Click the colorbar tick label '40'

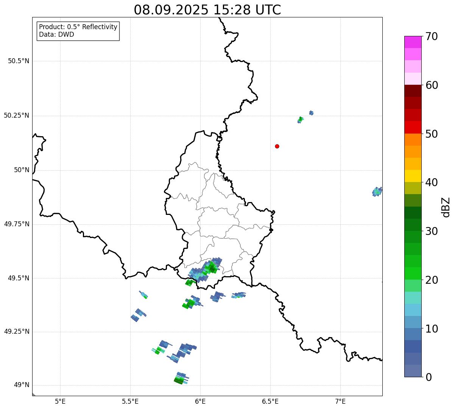pyautogui.click(x=432, y=182)
